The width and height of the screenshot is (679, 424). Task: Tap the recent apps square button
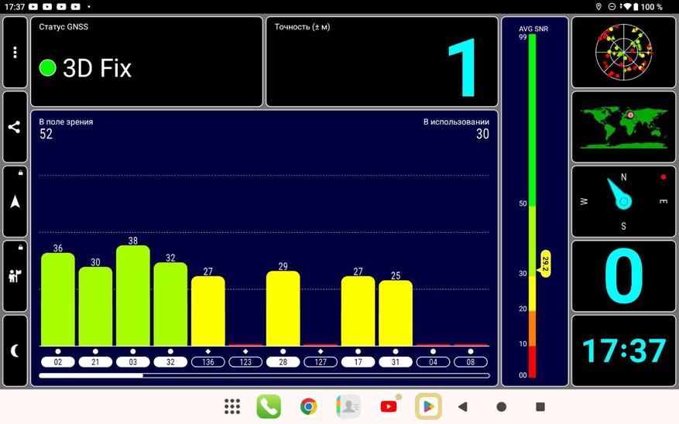tap(540, 406)
